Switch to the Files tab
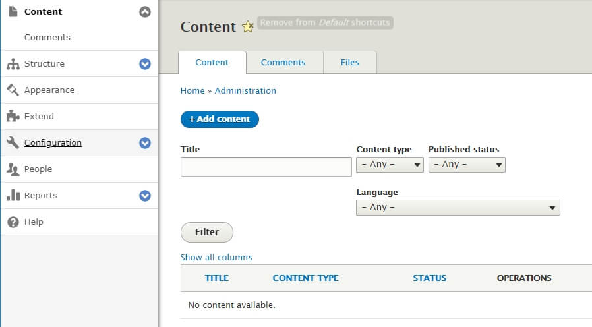Image resolution: width=592 pixels, height=327 pixels. click(349, 63)
